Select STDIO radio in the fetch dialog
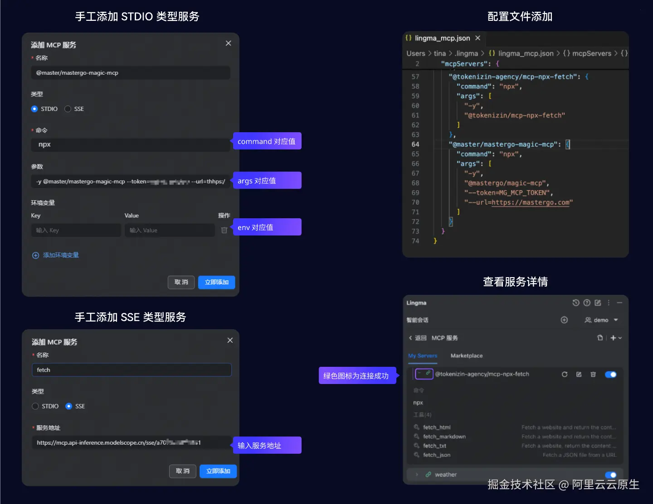 (35, 406)
